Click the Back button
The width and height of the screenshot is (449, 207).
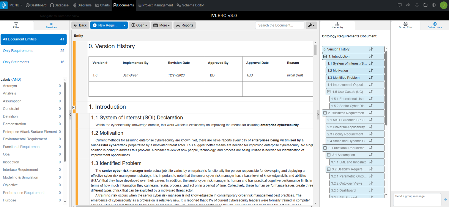(80, 25)
